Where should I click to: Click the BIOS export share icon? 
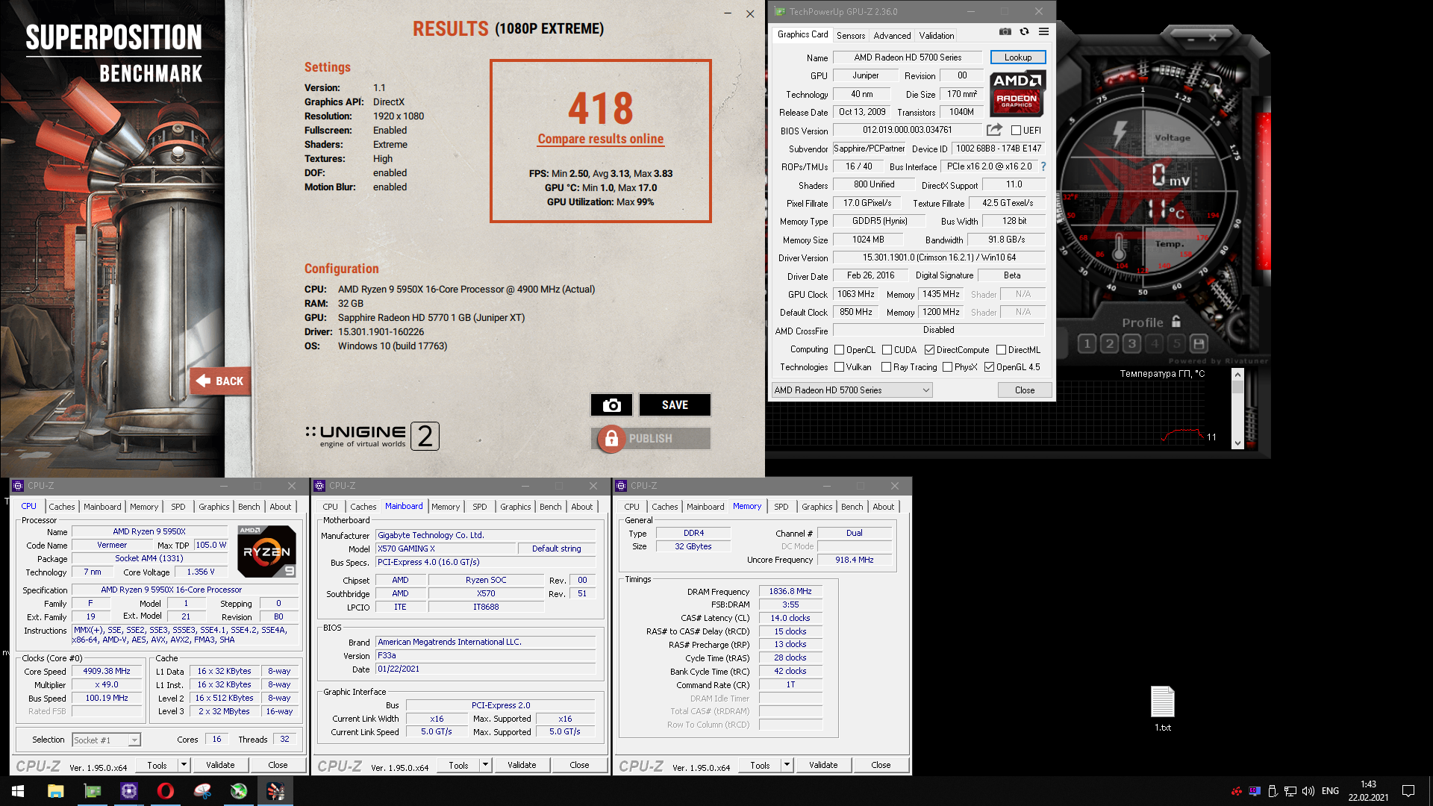tap(994, 130)
